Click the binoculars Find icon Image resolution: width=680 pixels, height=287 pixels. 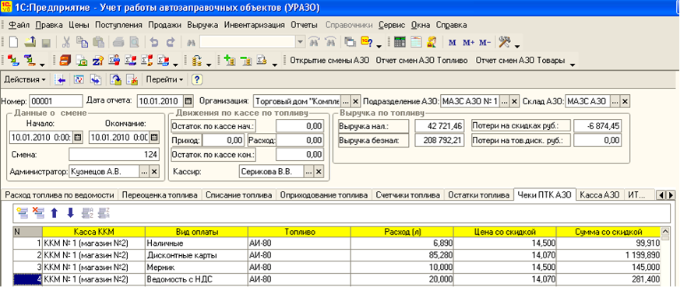190,42
